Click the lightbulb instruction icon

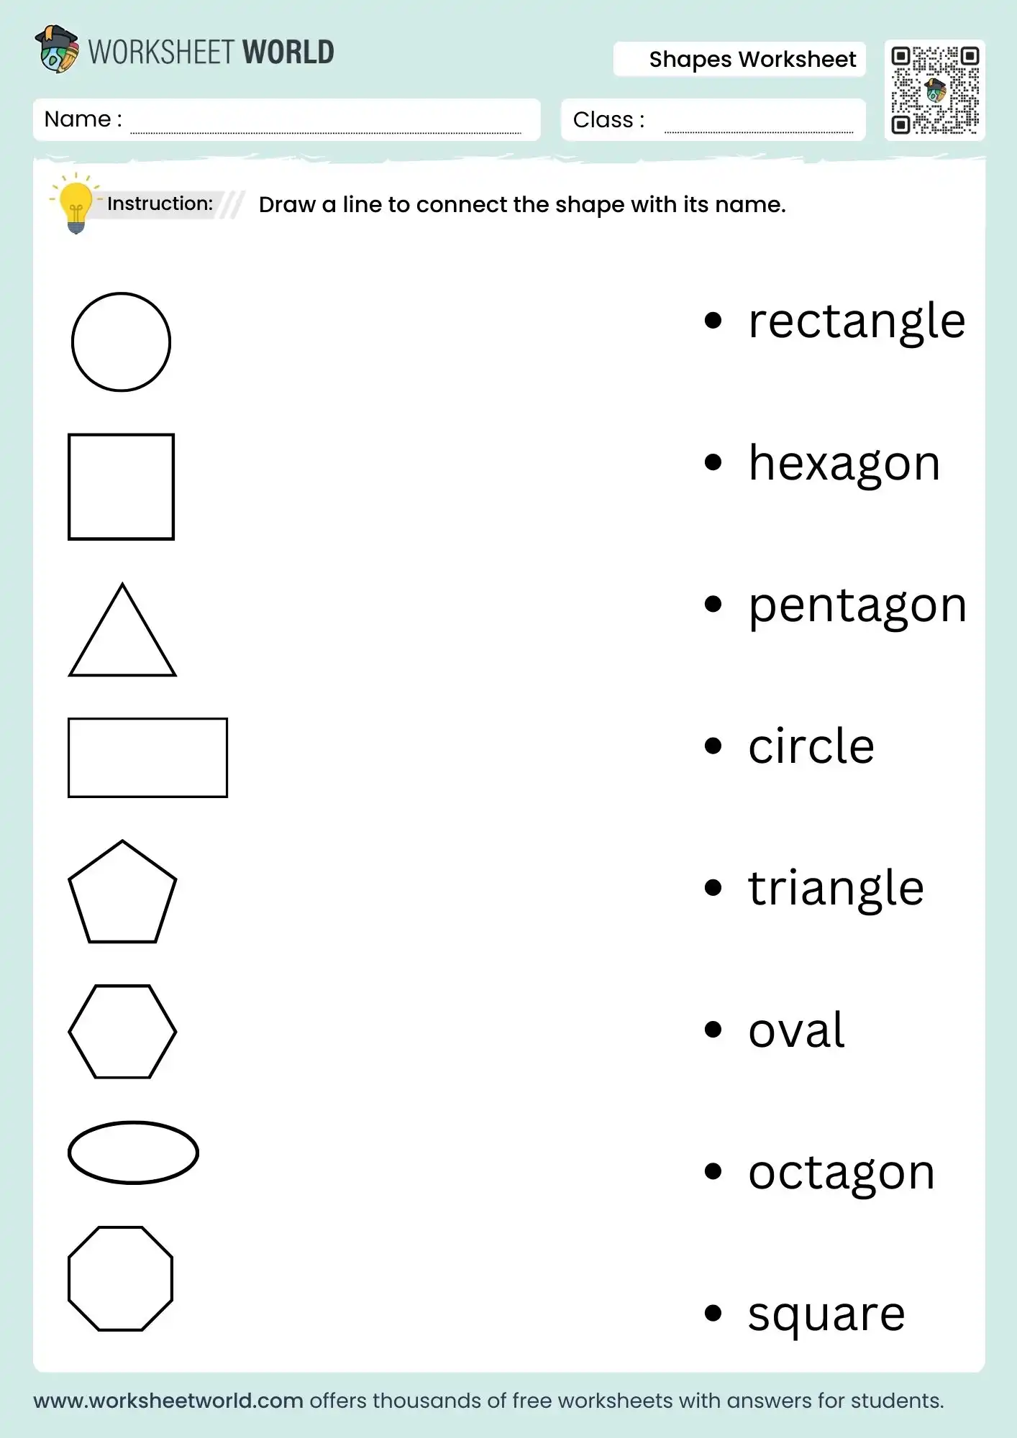76,206
